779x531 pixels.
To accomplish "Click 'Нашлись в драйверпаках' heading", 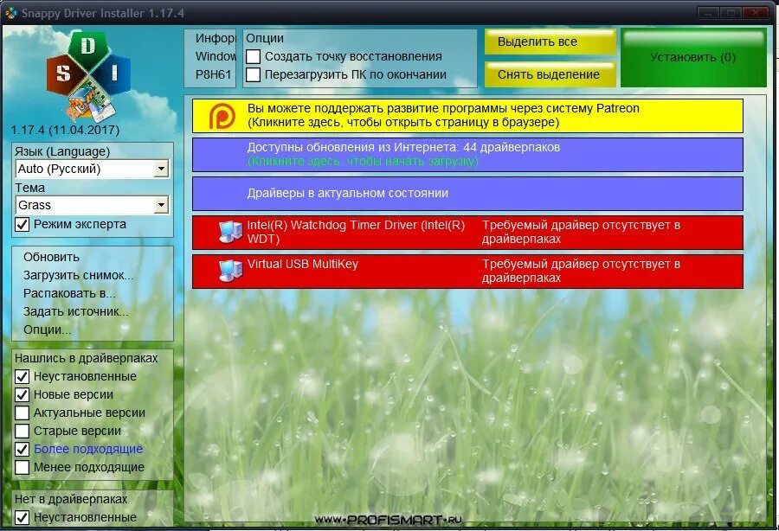I will tap(87, 358).
